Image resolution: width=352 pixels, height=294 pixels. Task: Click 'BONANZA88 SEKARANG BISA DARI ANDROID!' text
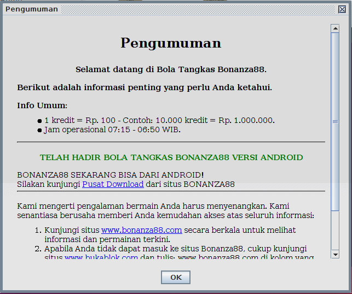[x=111, y=175]
